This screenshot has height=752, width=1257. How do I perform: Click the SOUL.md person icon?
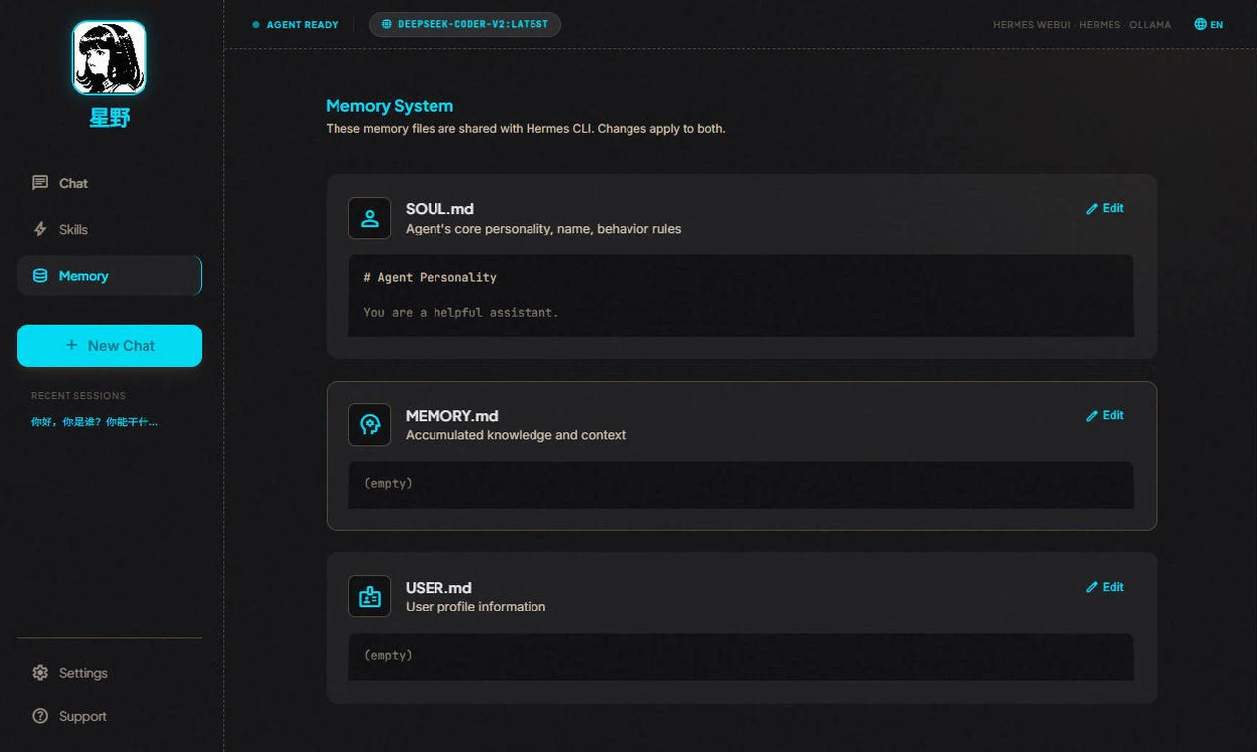(369, 218)
